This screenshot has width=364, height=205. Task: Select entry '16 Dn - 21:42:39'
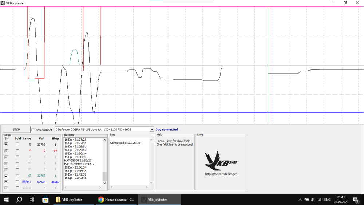[75, 174]
